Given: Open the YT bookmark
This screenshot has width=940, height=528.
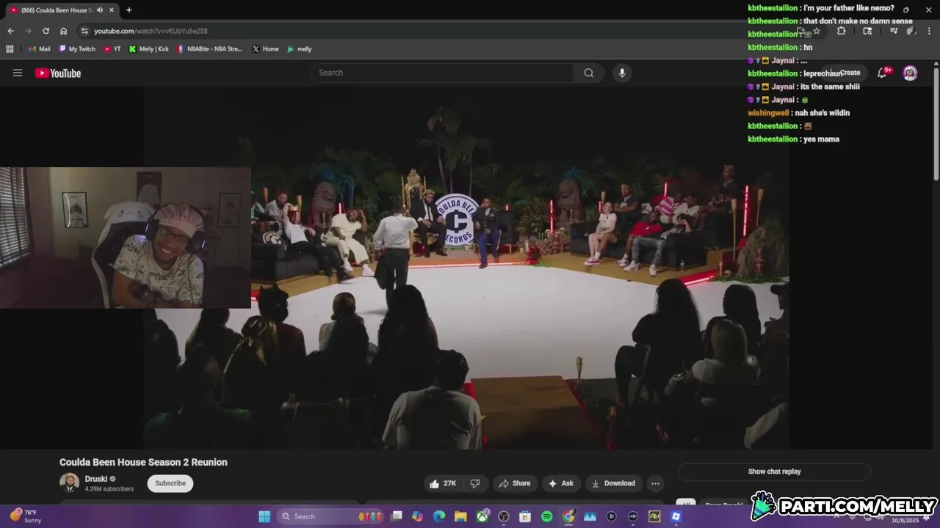Looking at the screenshot, I should coord(112,49).
